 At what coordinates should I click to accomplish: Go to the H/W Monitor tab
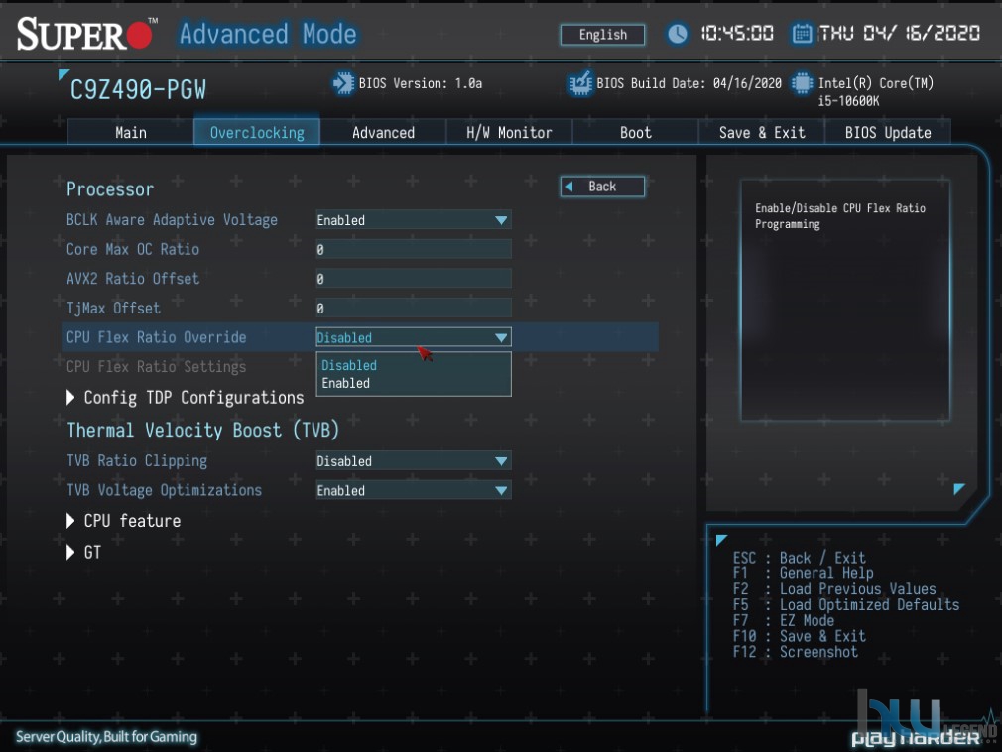point(509,132)
